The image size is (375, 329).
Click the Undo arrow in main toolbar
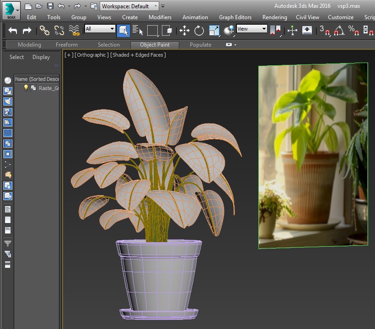click(x=13, y=30)
